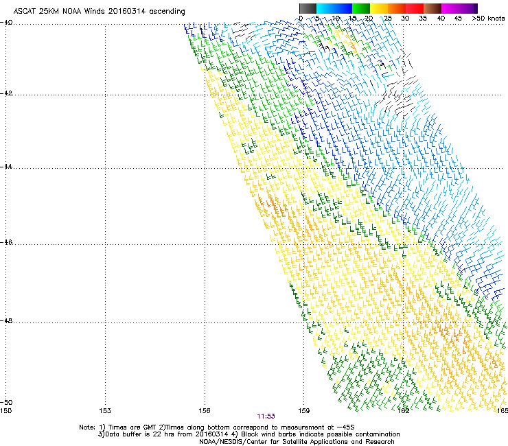Click the brown 35-40 knots legend segment
The height and width of the screenshot is (446, 508).
pos(432,8)
